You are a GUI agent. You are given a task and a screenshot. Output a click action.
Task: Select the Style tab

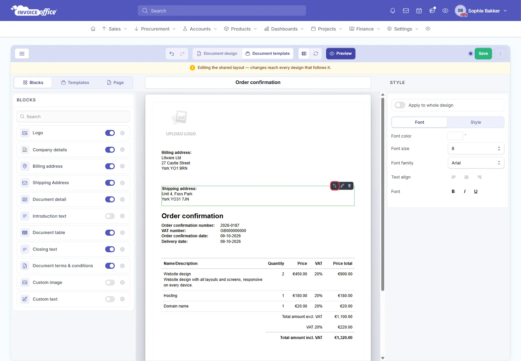point(476,122)
